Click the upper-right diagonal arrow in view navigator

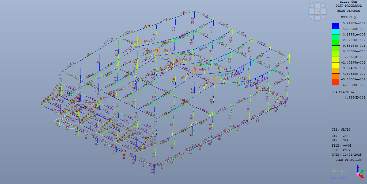click(x=324, y=6)
